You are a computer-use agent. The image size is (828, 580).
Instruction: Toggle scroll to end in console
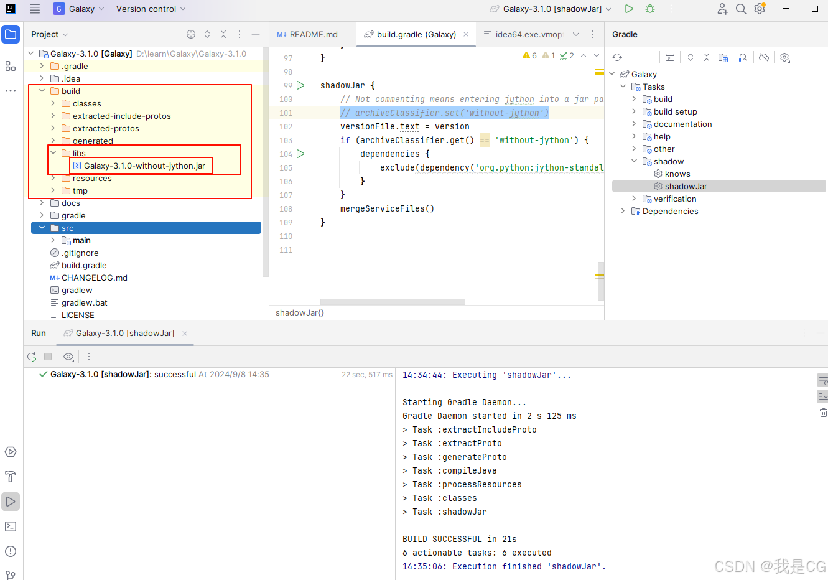pyautogui.click(x=823, y=396)
